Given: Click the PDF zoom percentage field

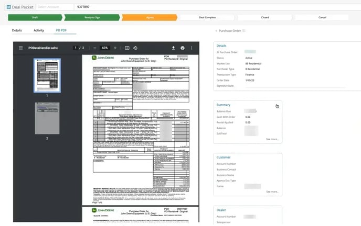Looking at the screenshot, I should pos(105,48).
